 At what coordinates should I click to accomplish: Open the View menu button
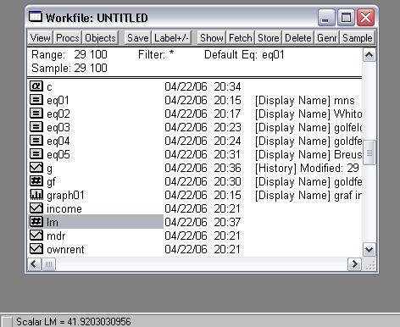pyautogui.click(x=40, y=37)
